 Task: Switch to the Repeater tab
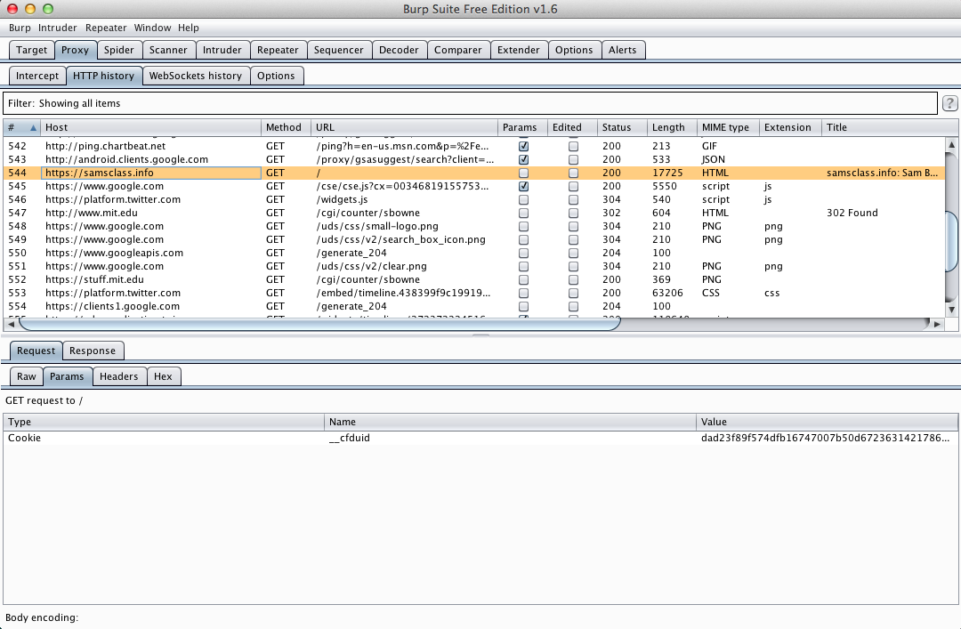278,50
